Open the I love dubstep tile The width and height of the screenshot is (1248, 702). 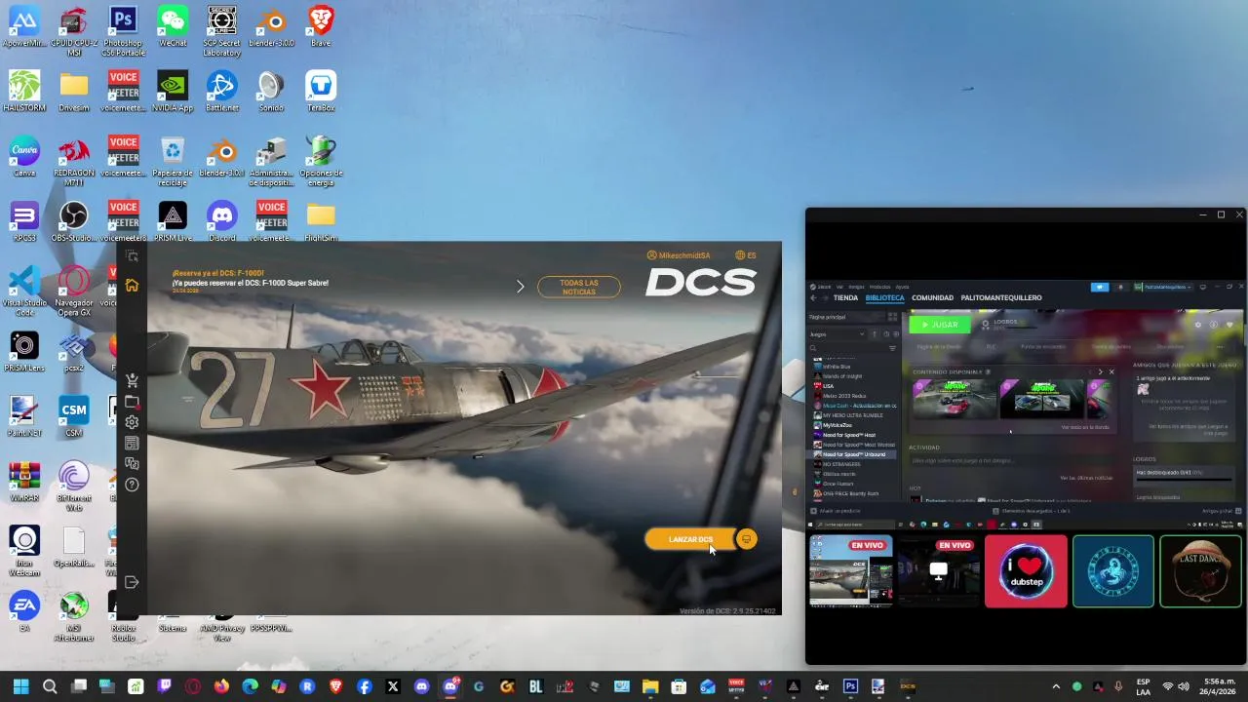point(1026,571)
